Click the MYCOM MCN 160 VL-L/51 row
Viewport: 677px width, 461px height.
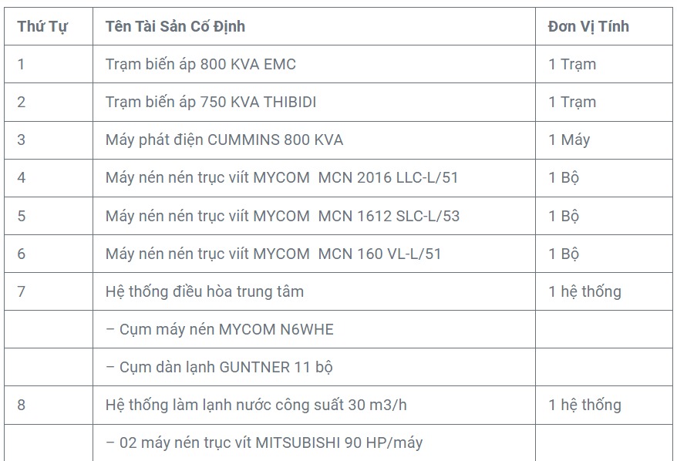(273, 254)
